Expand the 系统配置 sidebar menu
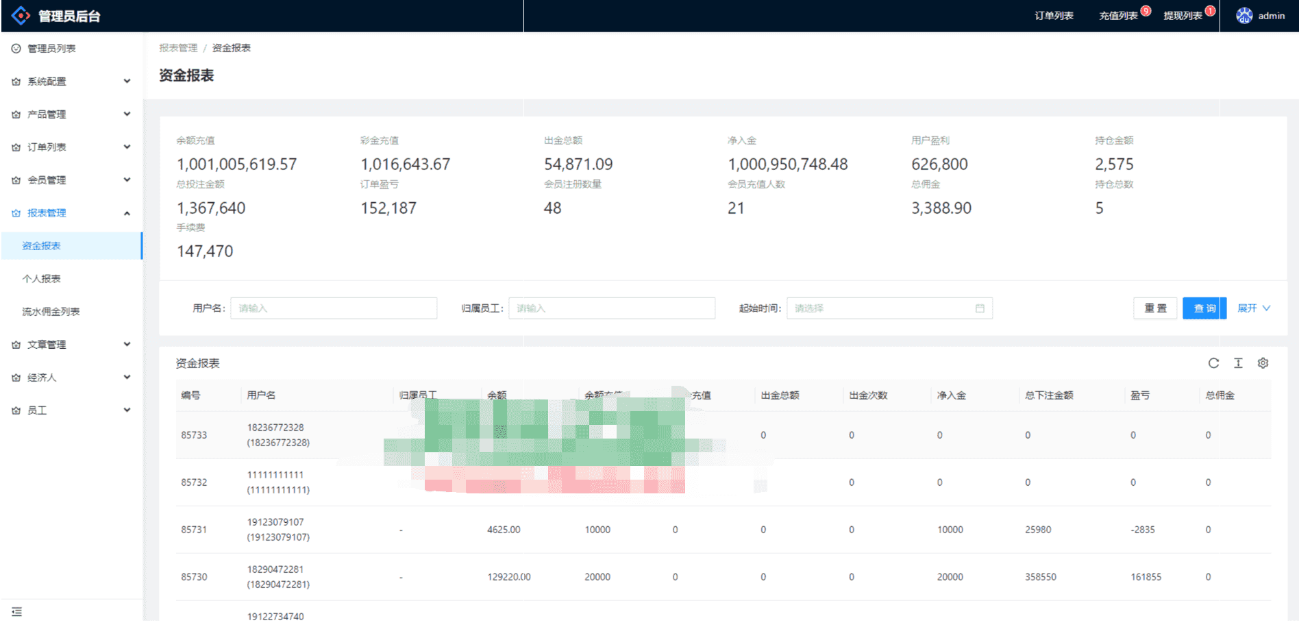This screenshot has width=1299, height=627. coord(71,82)
